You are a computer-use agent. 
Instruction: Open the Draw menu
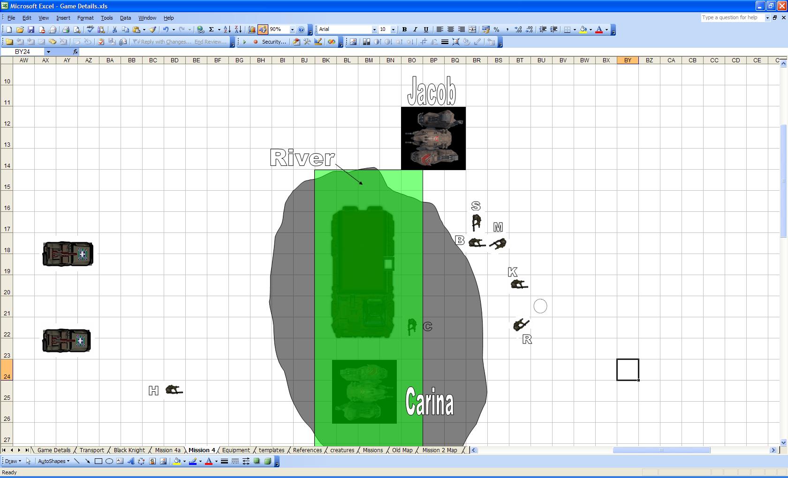click(13, 461)
